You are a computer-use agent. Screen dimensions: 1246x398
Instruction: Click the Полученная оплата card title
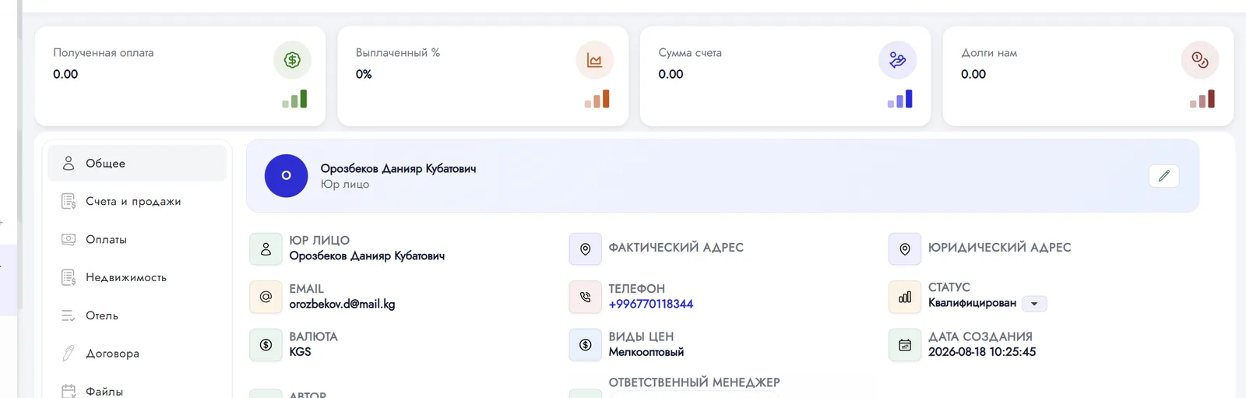[104, 53]
